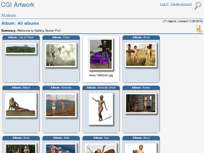Click the 'Album: Anna' header
This screenshot has height=153, width=204.
click(x=21, y=138)
